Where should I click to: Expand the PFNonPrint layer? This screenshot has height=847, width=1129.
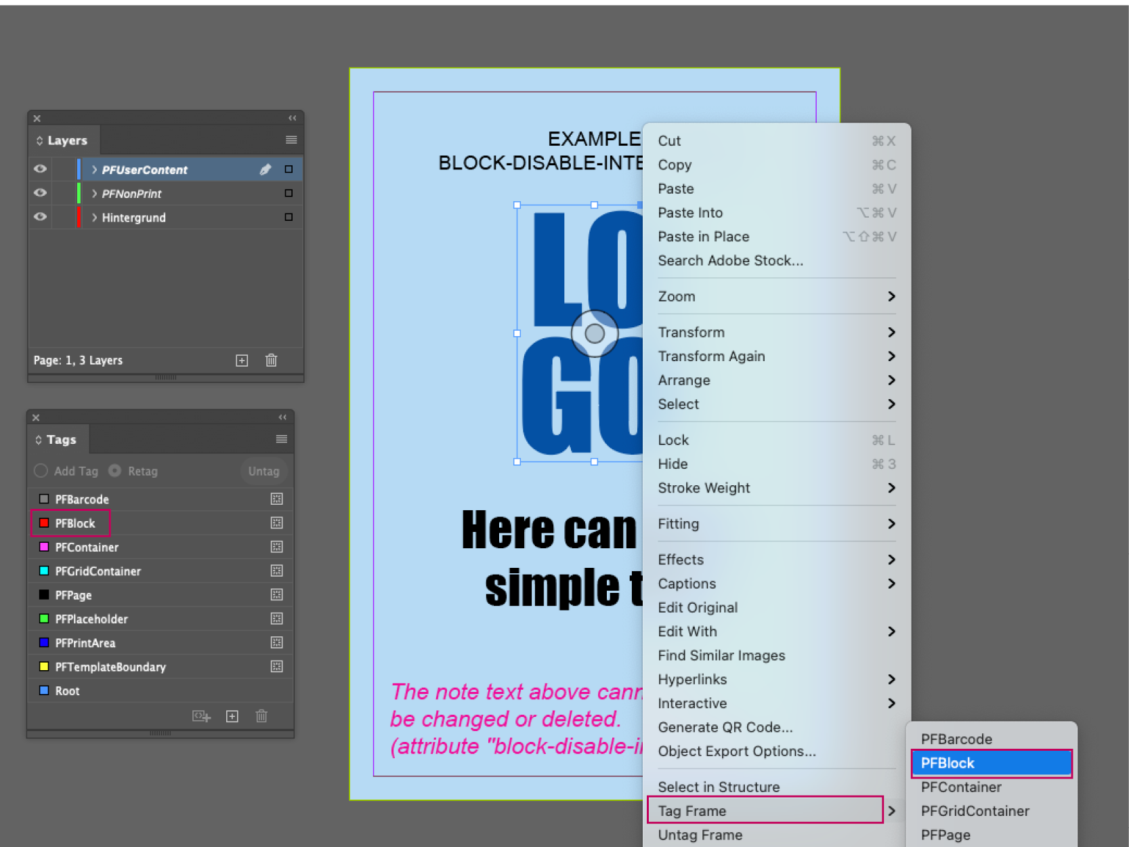(94, 194)
